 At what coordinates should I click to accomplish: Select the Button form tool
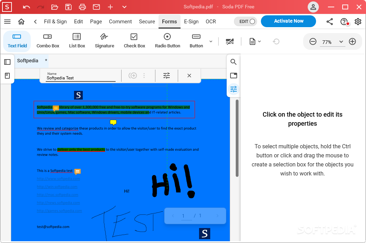pyautogui.click(x=196, y=41)
